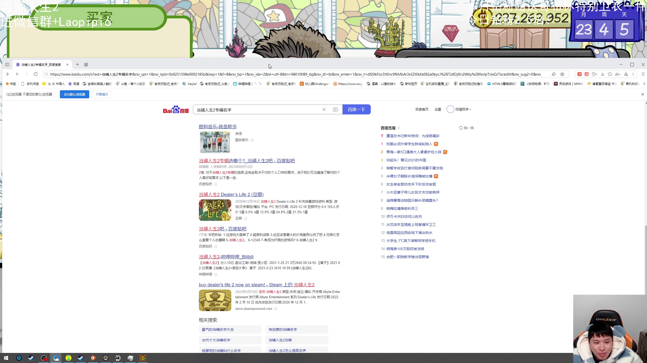The image size is (647, 363).
Task: Dismiss the default browser notification bar
Action: pos(642,94)
